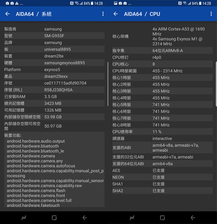Tap back arrow in AIDA64 CPU header

pos(116,14)
